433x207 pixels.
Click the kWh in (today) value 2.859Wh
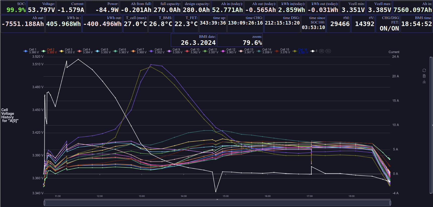[292, 10]
